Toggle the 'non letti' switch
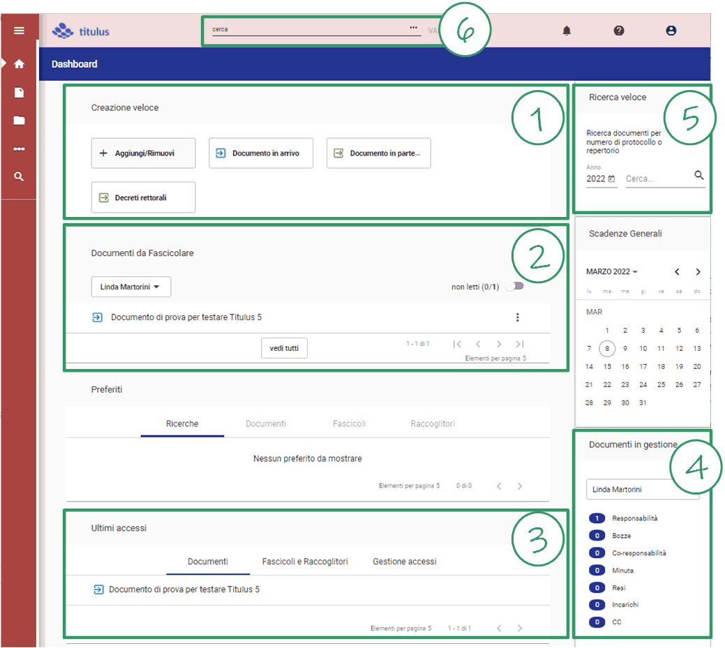Screen dimensions: 725x648 (x=514, y=286)
